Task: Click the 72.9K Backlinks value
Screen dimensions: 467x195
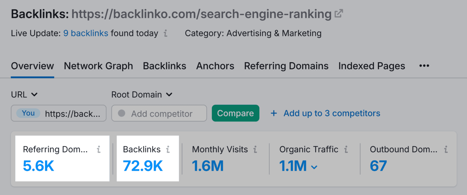Action: point(143,166)
